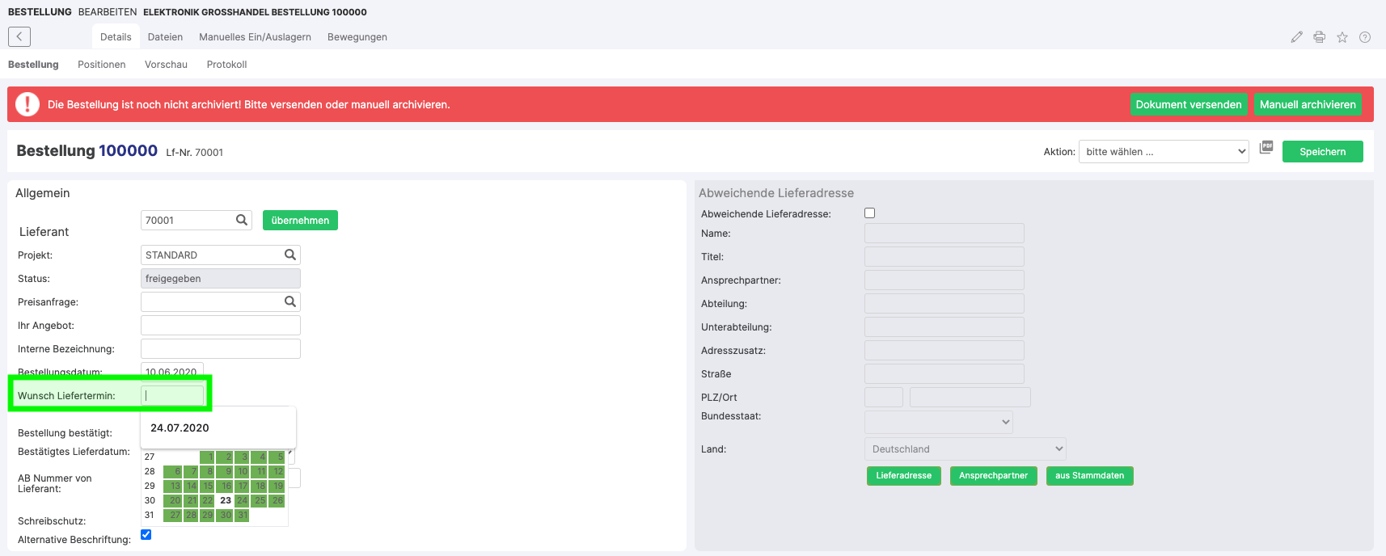1386x556 pixels.
Task: Click the Ihr Angebot input field
Action: pyautogui.click(x=220, y=326)
